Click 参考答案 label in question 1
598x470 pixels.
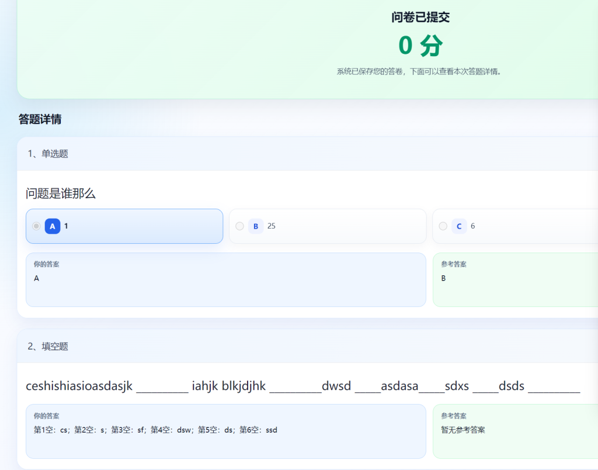(454, 264)
